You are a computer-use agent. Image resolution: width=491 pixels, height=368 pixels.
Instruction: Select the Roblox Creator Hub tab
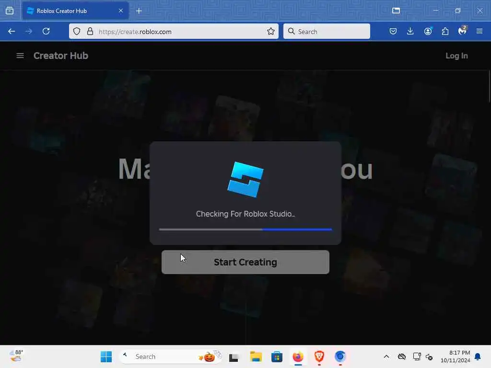point(75,11)
